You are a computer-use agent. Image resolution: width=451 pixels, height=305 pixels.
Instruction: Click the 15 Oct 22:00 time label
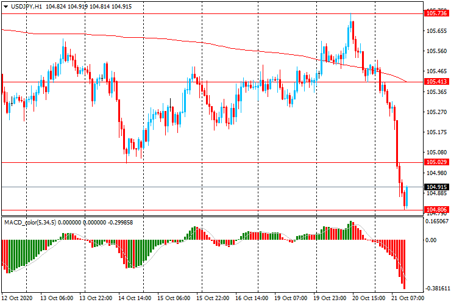[x=213, y=298]
